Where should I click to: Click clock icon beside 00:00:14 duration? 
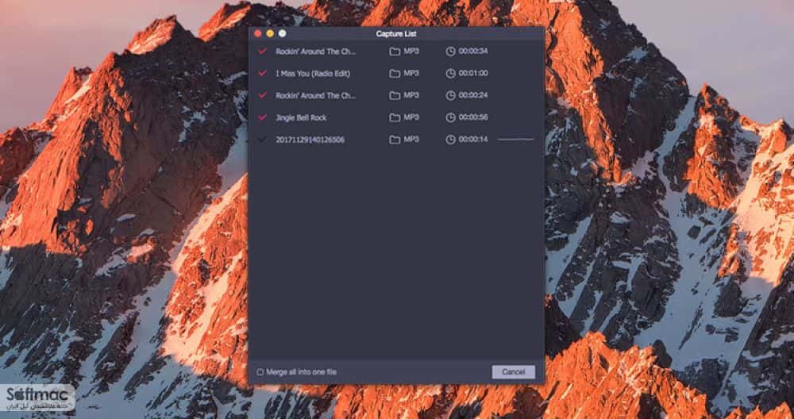(450, 140)
